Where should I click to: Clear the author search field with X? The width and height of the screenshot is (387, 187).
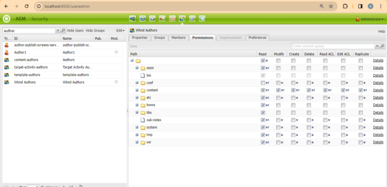click(58, 30)
